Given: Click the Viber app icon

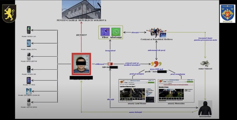Looking at the screenshot, I should (105, 32).
